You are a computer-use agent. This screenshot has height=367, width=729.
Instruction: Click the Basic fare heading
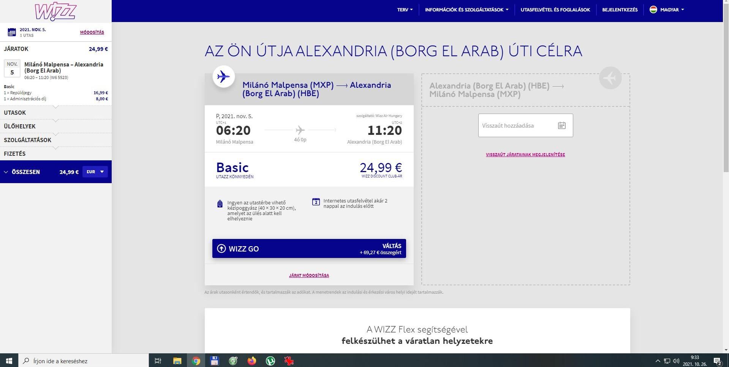[x=232, y=168]
